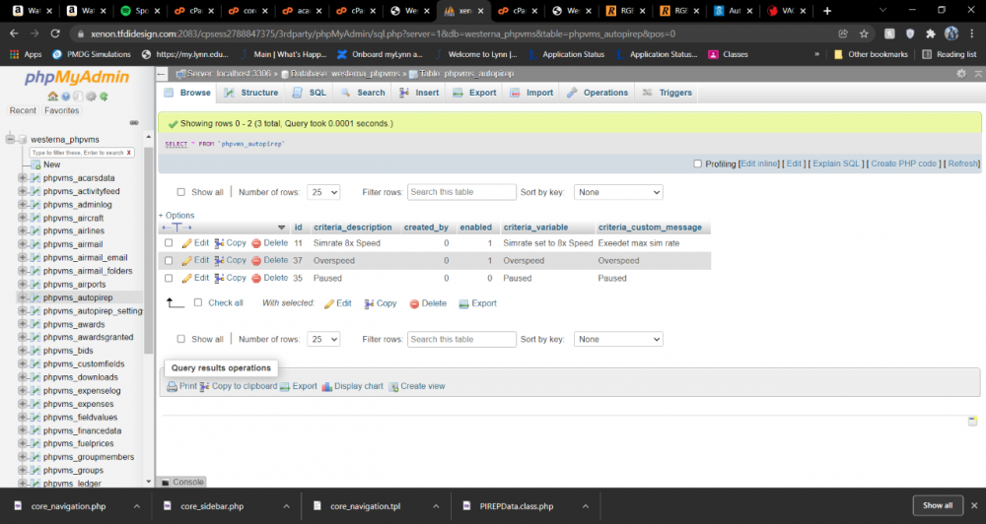Click the navigation panel link chain icon

[134, 122]
